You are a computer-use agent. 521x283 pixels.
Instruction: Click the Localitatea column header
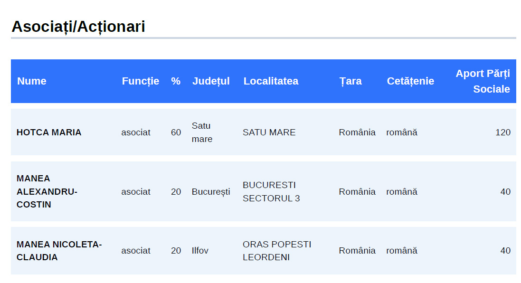click(271, 81)
